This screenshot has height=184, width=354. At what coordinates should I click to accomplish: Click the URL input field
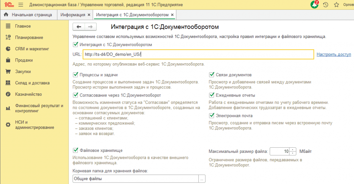point(198,54)
